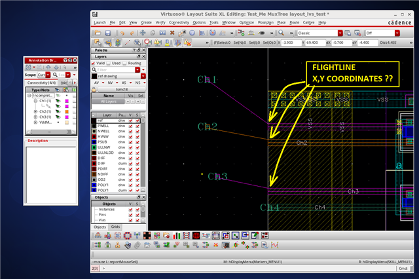Viewport: 419px width, 279px height.
Task: Toggle the Valid checkbox in Layers
Action: [x=93, y=64]
